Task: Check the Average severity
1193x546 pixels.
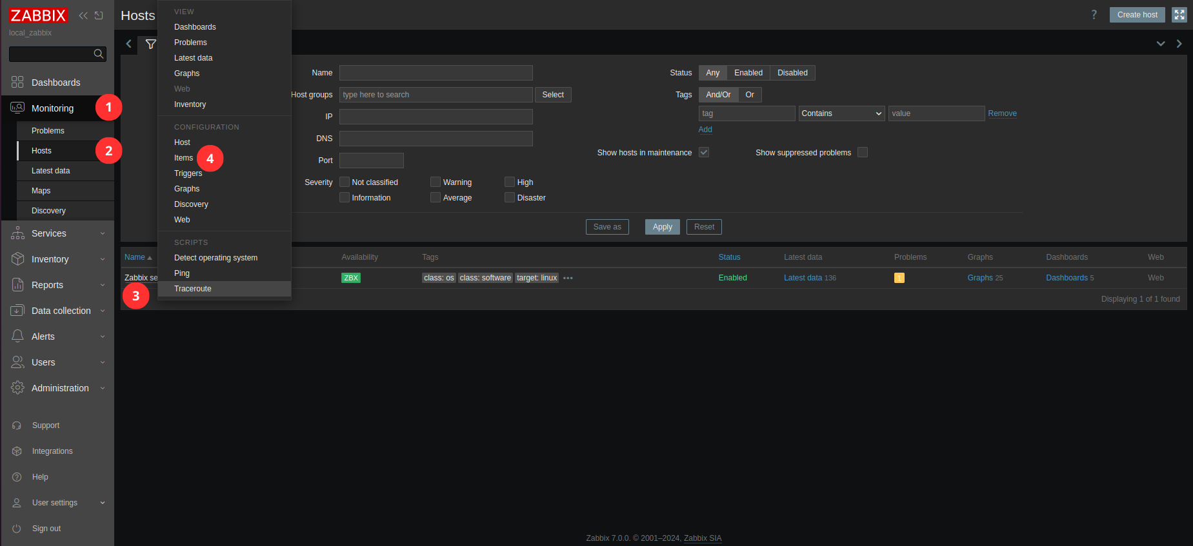Action: click(x=436, y=197)
